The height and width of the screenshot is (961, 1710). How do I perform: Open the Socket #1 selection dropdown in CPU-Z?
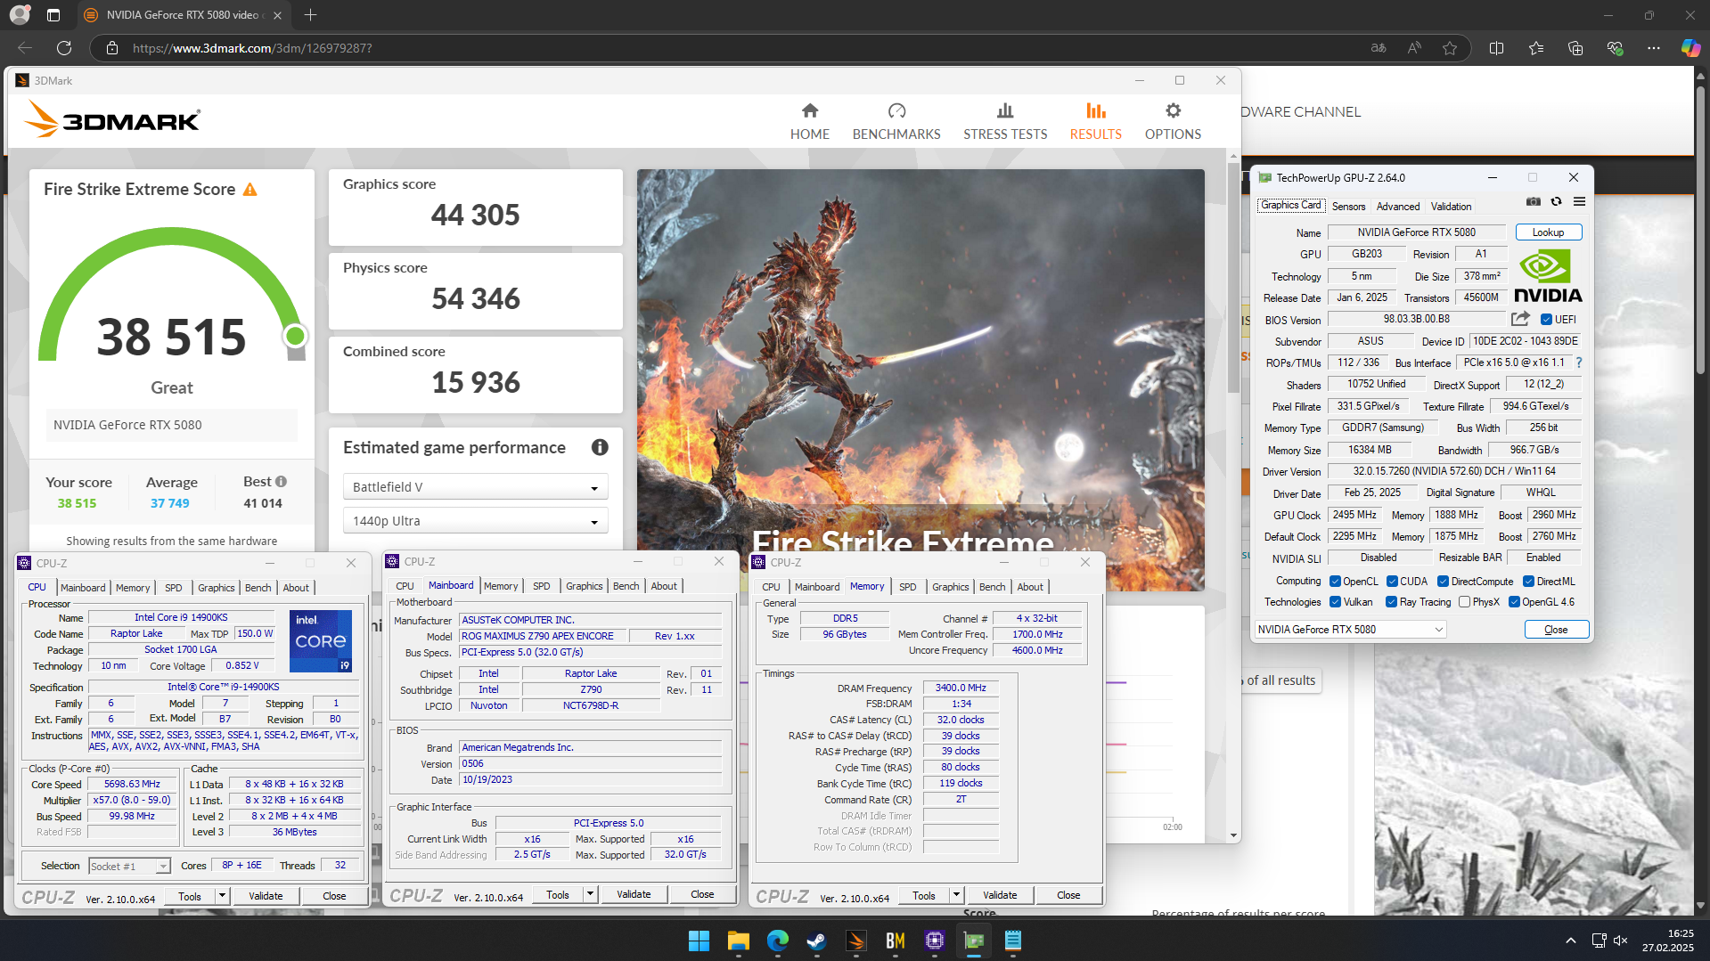click(129, 866)
